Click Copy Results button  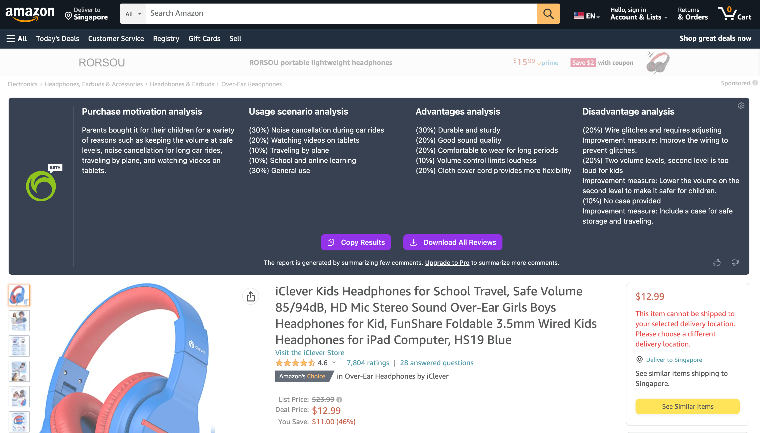tap(356, 242)
